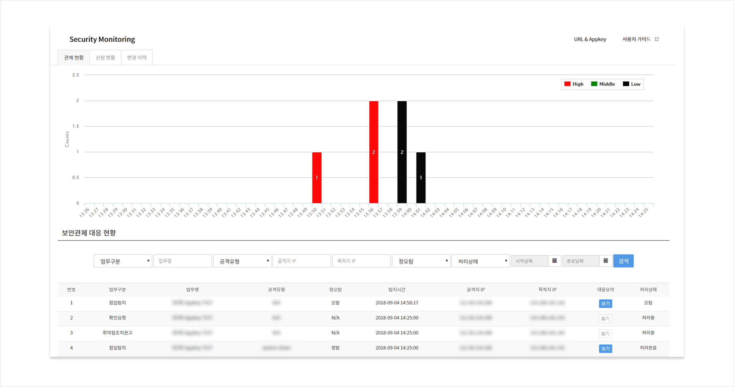Expand the 업무구분 dropdown
The image size is (734, 387).
[123, 261]
